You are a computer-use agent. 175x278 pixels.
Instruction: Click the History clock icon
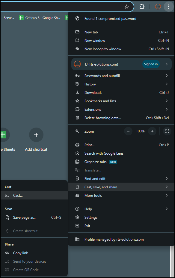[77, 84]
